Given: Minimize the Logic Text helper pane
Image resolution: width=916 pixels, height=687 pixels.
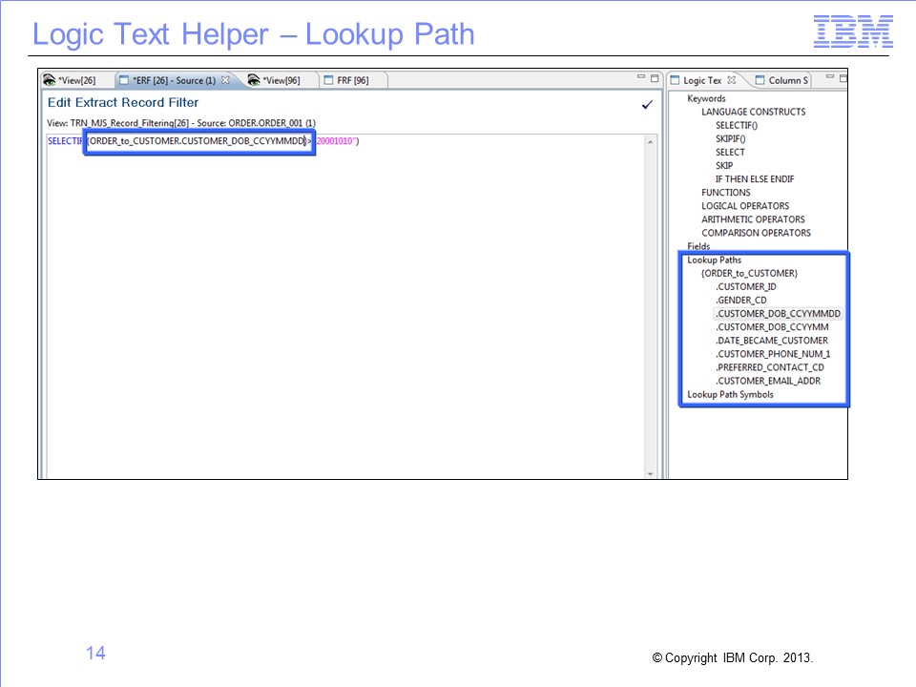Looking at the screenshot, I should [x=829, y=76].
